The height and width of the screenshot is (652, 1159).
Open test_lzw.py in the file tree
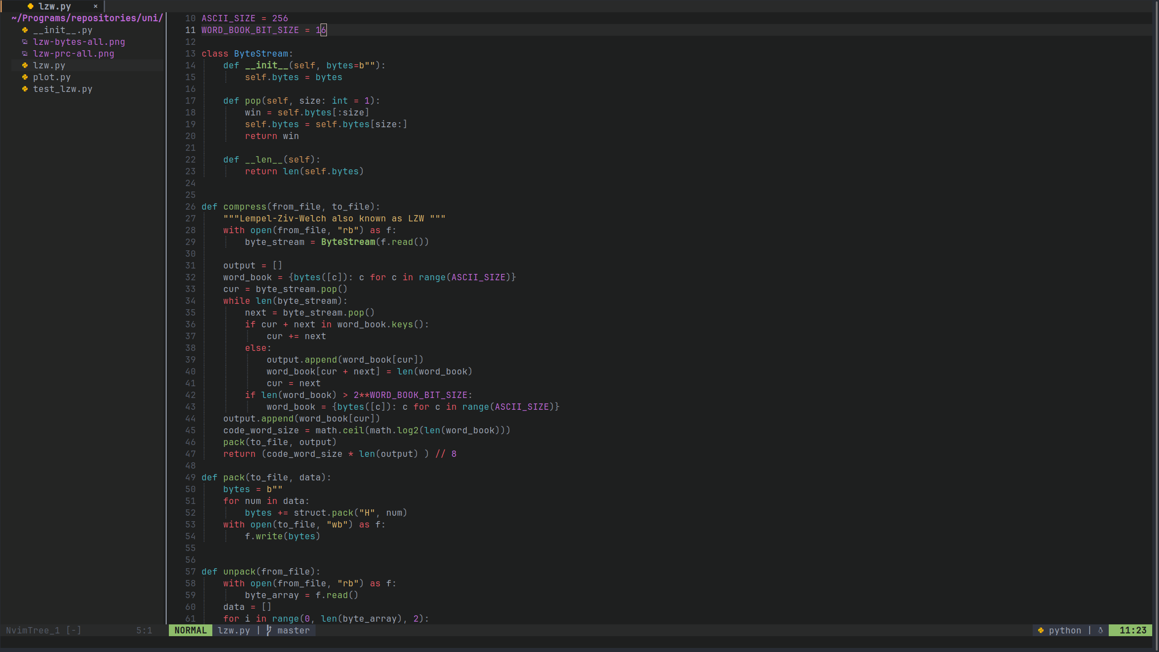click(62, 89)
